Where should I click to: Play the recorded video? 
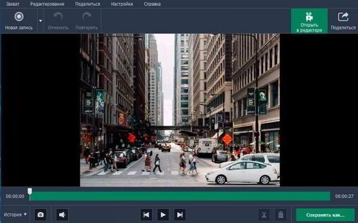coord(163,215)
